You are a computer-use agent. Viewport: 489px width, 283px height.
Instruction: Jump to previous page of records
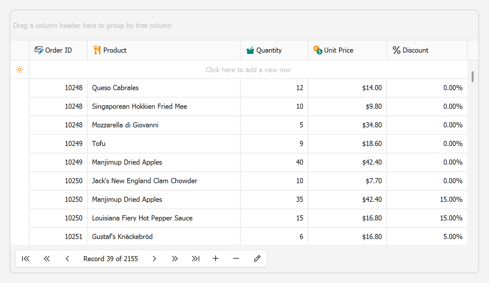47,259
